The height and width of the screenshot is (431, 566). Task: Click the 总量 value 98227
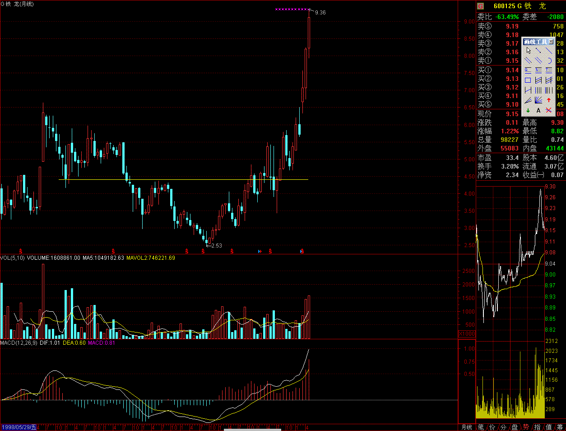point(510,140)
